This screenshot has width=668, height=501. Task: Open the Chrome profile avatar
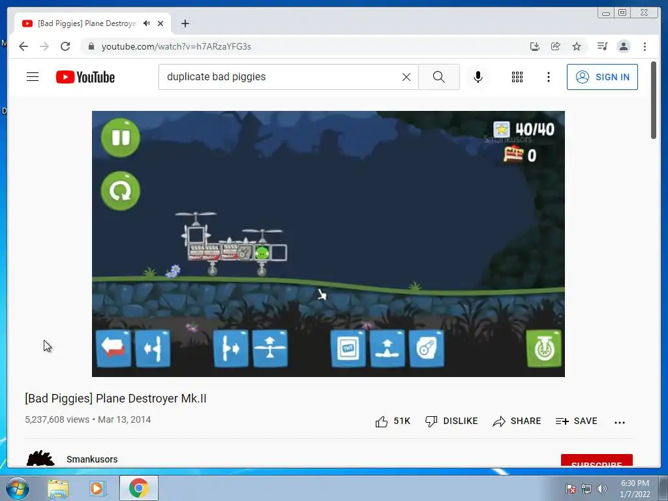(623, 46)
